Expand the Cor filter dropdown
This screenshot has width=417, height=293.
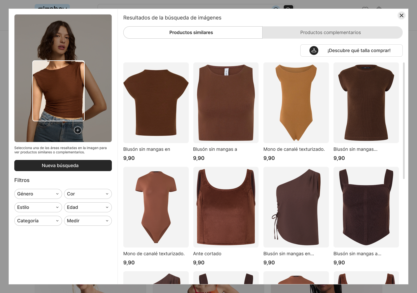coord(88,194)
